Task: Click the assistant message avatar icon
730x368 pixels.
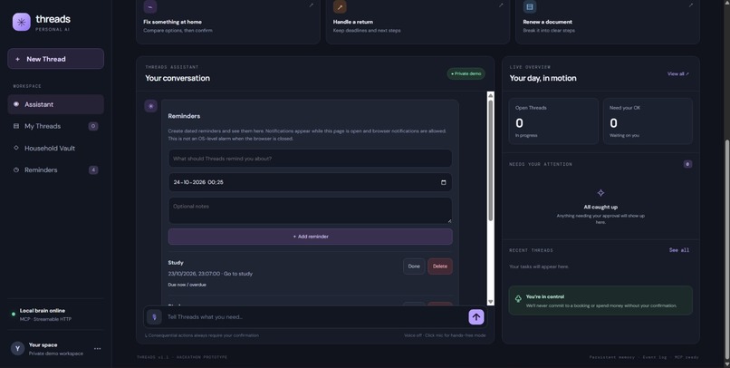Action: coord(150,106)
